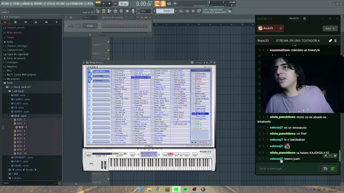The width and height of the screenshot is (344, 193).
Task: Click the microphone recording icon in toolbar
Action: (x=133, y=11)
